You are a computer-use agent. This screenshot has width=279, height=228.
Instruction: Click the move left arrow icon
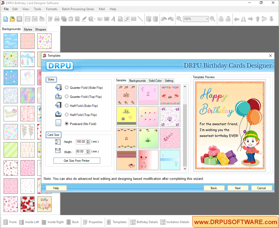(236, 19)
